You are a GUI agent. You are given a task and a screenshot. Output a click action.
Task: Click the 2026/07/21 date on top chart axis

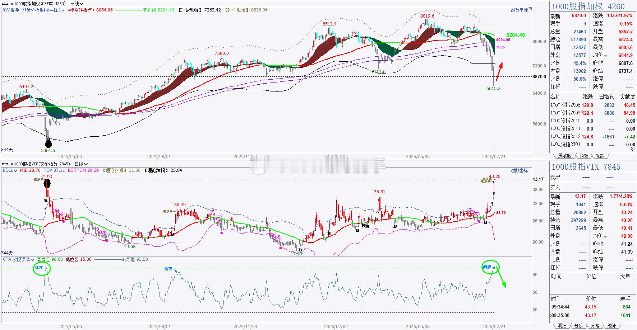click(494, 157)
